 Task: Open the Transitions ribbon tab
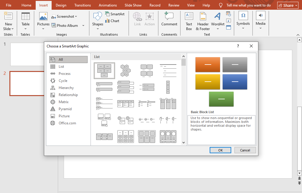[x=83, y=5]
